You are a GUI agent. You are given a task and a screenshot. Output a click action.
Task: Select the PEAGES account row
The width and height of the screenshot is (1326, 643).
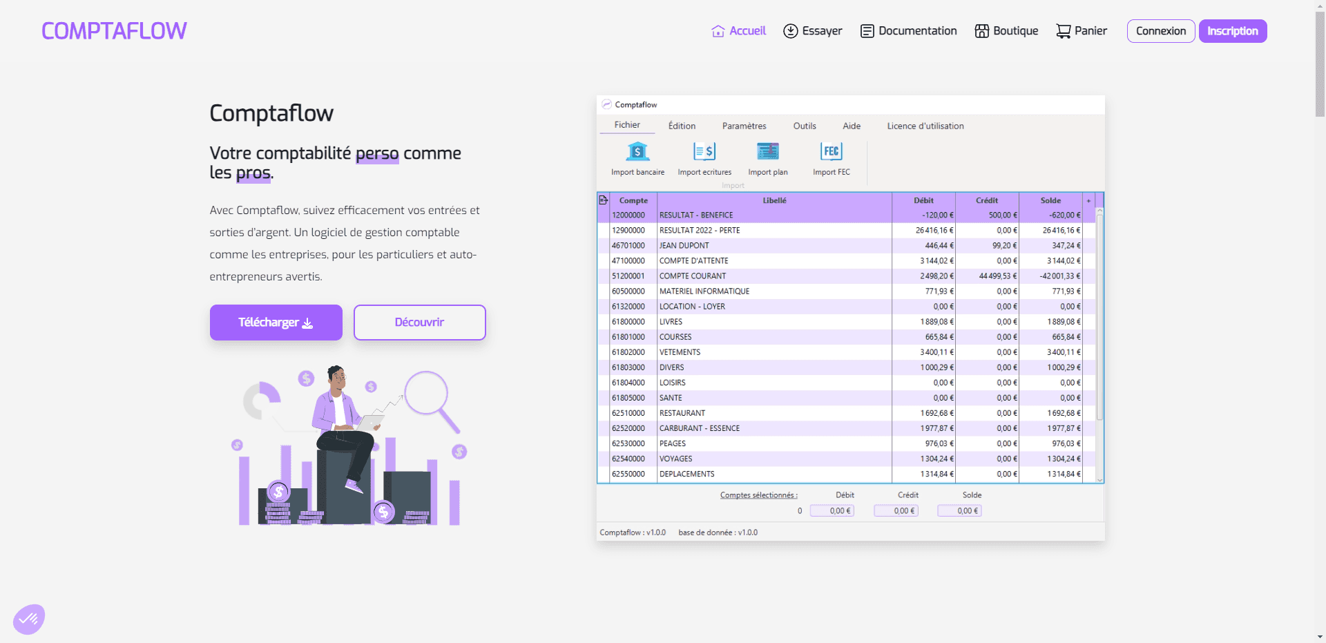846,443
